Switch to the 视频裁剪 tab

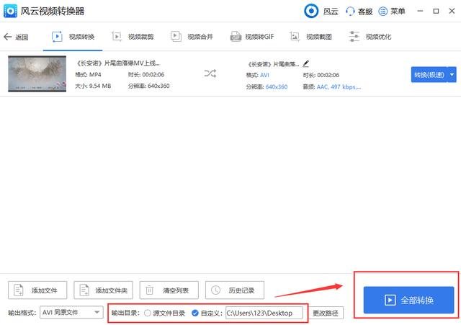pyautogui.click(x=133, y=37)
